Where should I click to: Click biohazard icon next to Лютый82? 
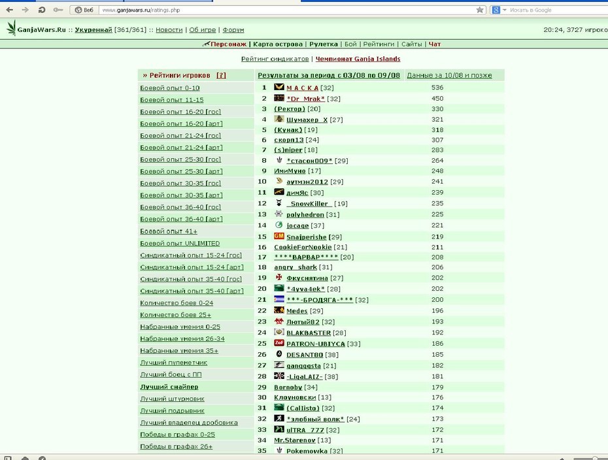[x=279, y=321]
